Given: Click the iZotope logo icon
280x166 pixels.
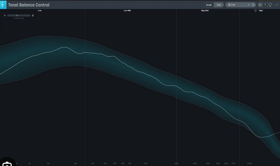Looking at the screenshot, I should point(277,5).
